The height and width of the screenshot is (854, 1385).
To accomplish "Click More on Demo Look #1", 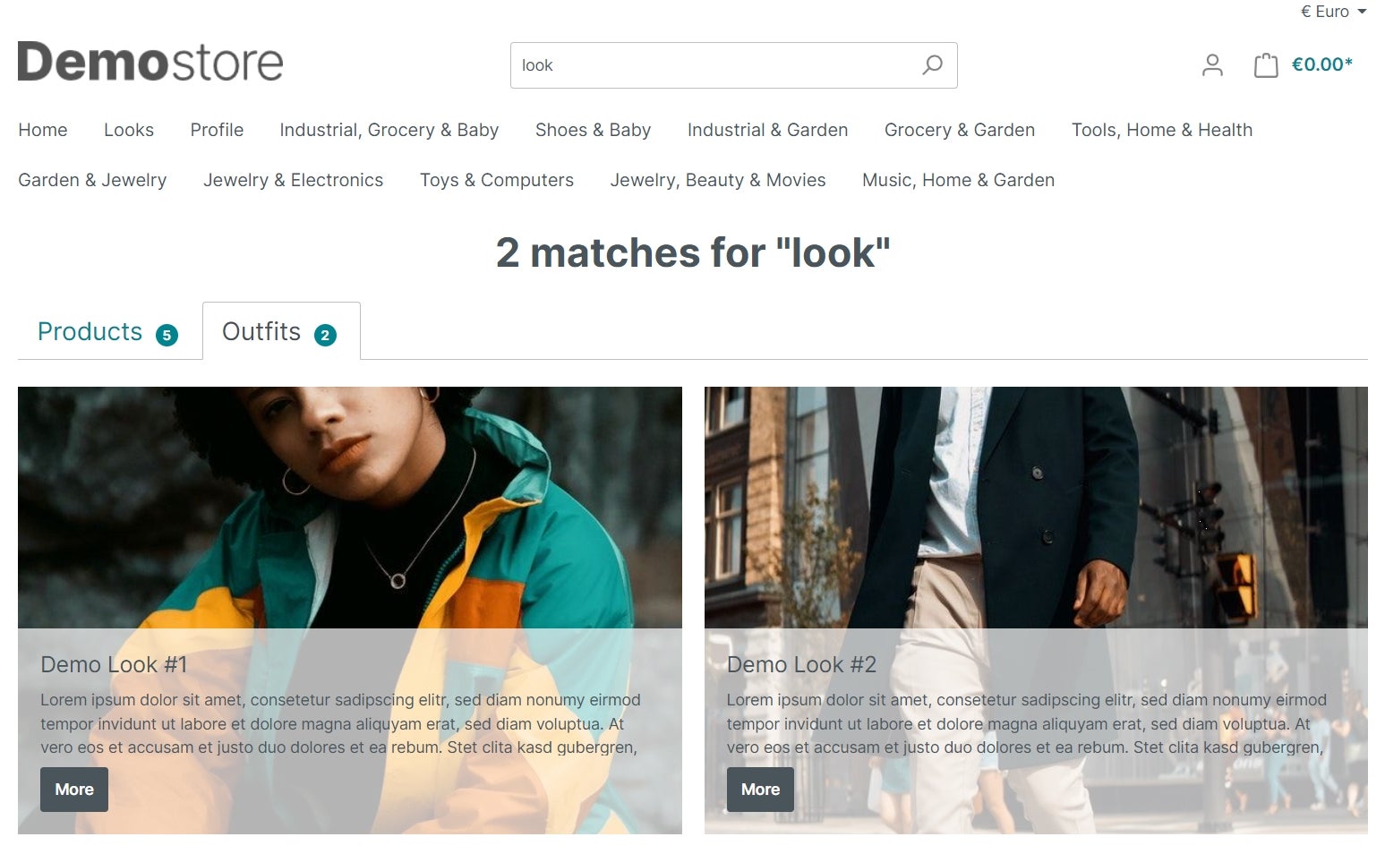I will pyautogui.click(x=74, y=790).
